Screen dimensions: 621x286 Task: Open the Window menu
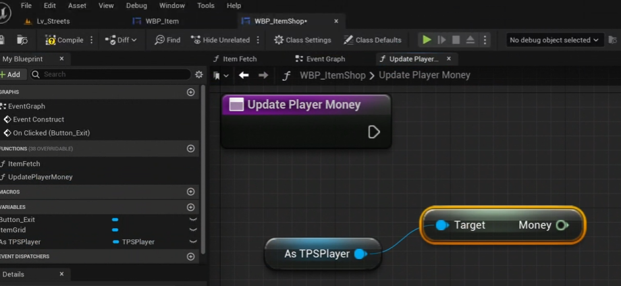pyautogui.click(x=172, y=5)
